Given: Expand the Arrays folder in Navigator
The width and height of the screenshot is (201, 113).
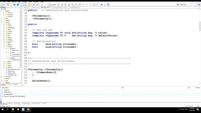Looking at the screenshot, I should point(4,24).
